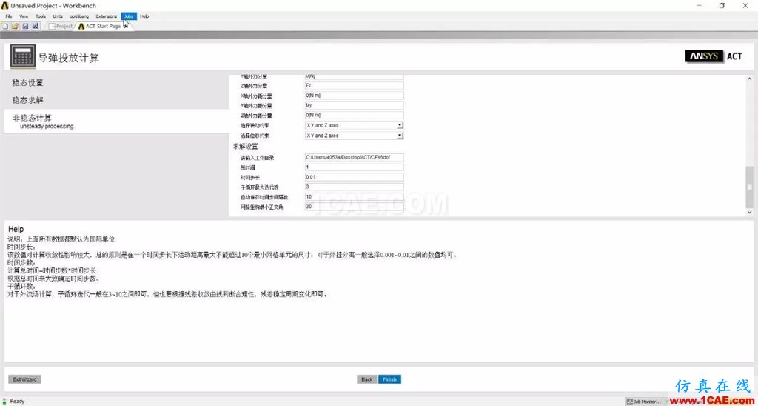The height and width of the screenshot is (406, 758).
Task: Click the calculator wizard icon beside 导弹投放计算
Action: (x=22, y=58)
